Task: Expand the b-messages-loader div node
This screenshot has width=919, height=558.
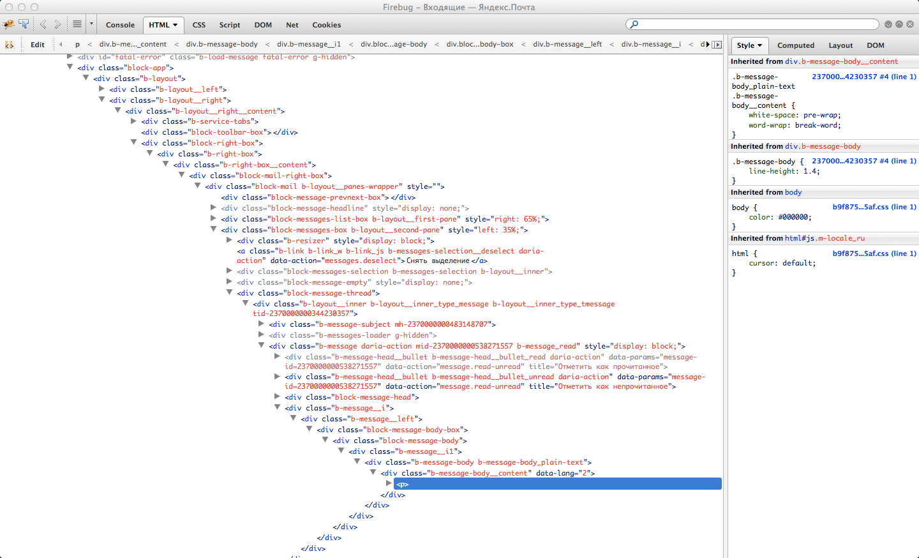Action: click(x=261, y=335)
